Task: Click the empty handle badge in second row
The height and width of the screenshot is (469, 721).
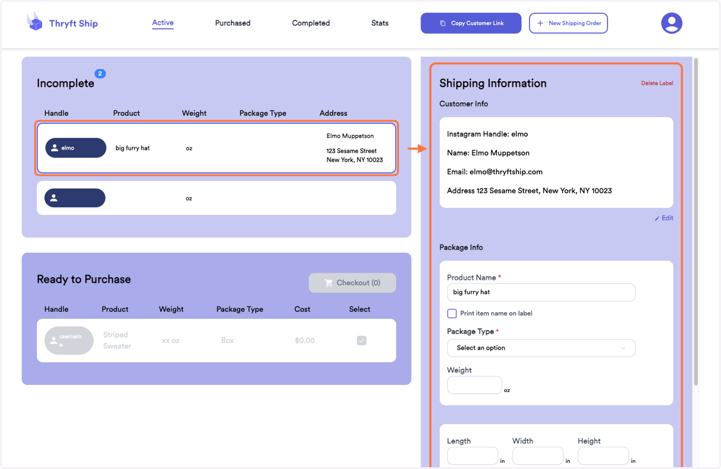Action: coord(75,198)
